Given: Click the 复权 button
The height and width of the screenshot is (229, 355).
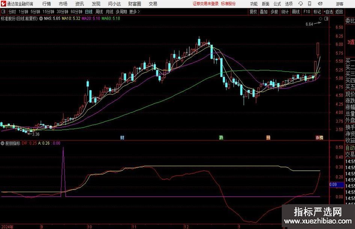Looking at the screenshot, I should (x=253, y=12).
